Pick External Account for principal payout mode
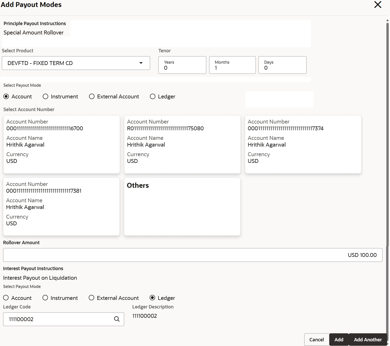390x346 pixels. 92,97
